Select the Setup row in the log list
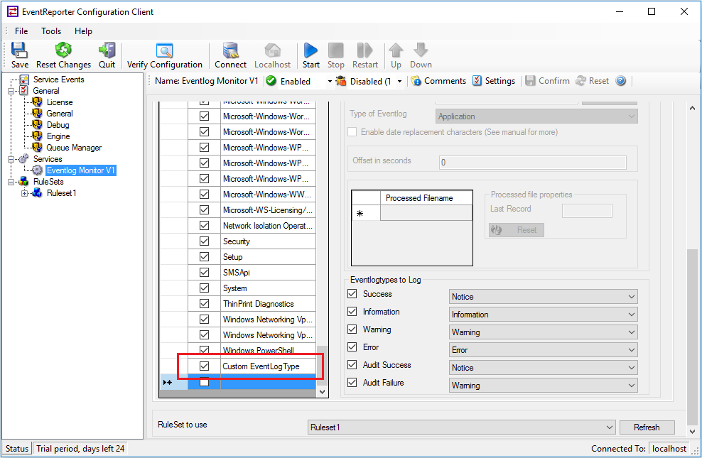The width and height of the screenshot is (702, 458). [x=268, y=257]
